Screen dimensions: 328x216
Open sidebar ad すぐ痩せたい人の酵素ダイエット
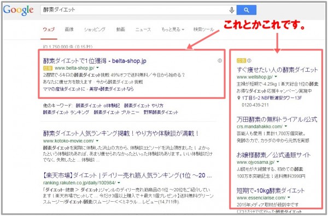[x=277, y=70]
